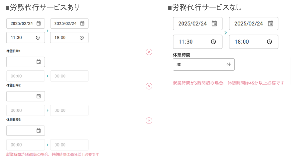Open clock picker for right panel 18:00 field
This screenshot has width=296, height=162.
(269, 42)
